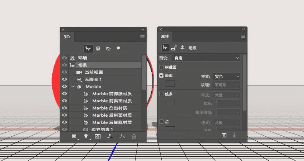This screenshot has width=304, height=161.
Task: Filter by materials in 3D panel
Action: (108, 49)
